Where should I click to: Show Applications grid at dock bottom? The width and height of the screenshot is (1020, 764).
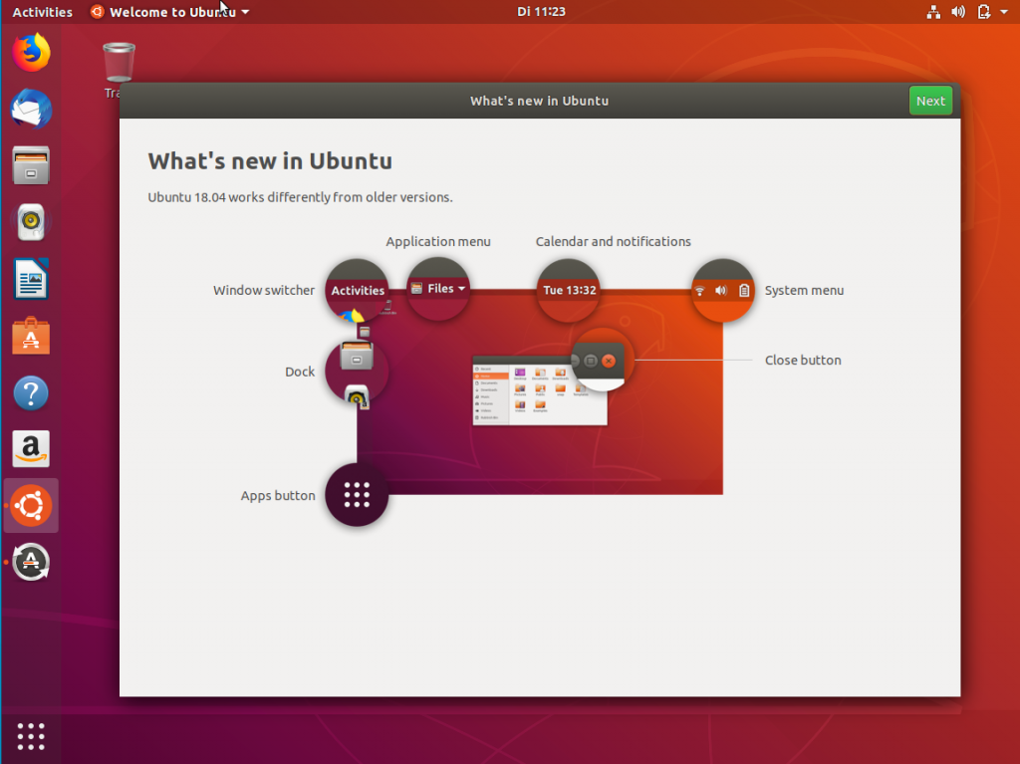tap(31, 737)
